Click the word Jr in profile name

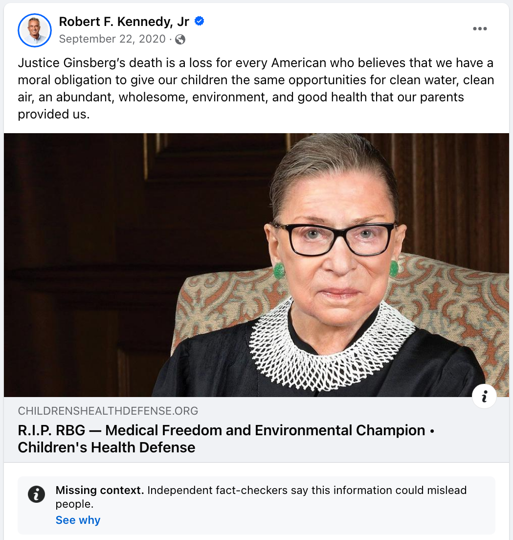coord(184,21)
